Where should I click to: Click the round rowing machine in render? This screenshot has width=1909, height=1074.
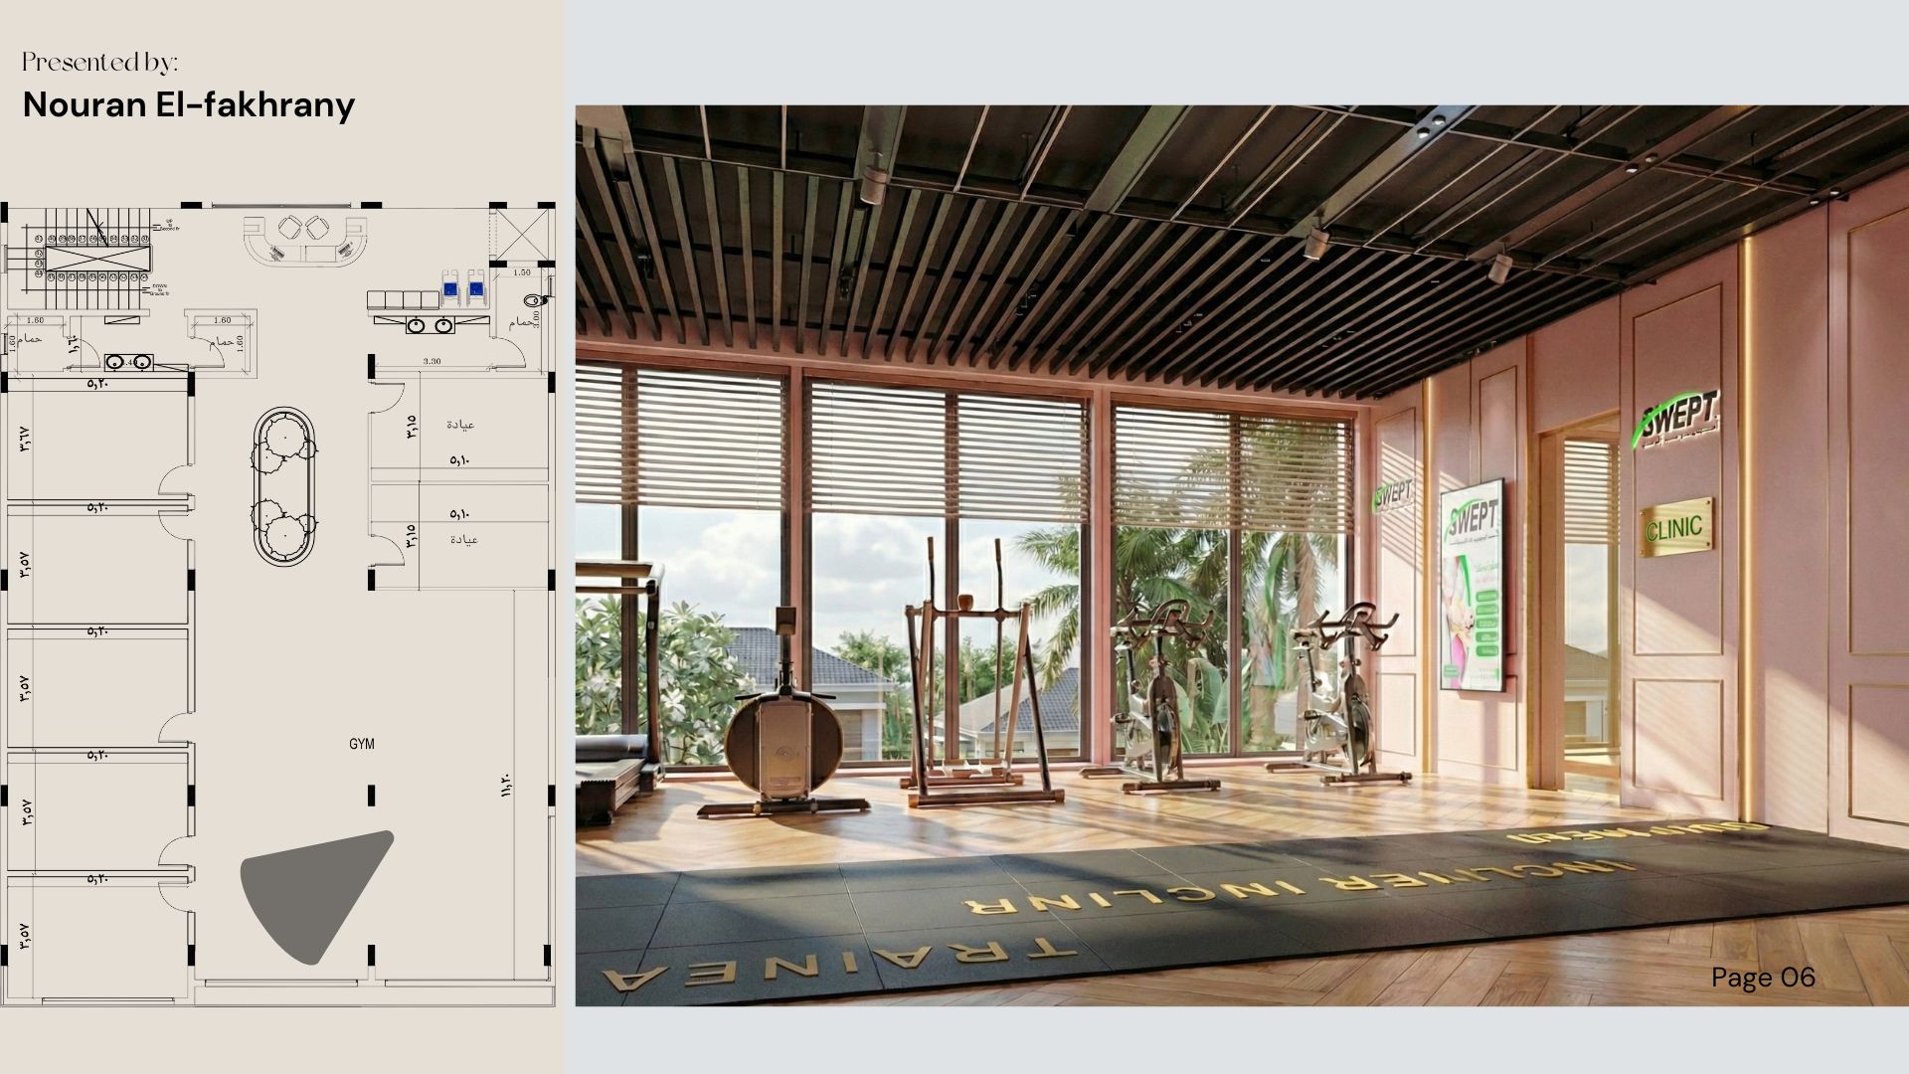[x=782, y=741]
